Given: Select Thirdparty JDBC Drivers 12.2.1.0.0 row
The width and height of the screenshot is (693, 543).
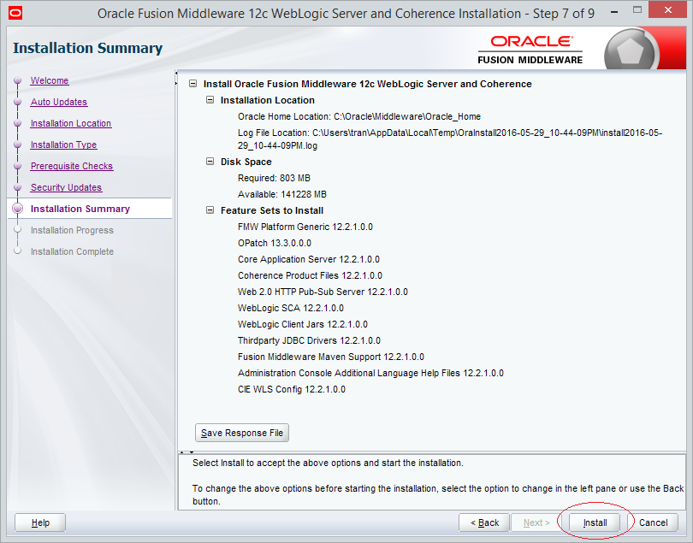Looking at the screenshot, I should coord(309,340).
